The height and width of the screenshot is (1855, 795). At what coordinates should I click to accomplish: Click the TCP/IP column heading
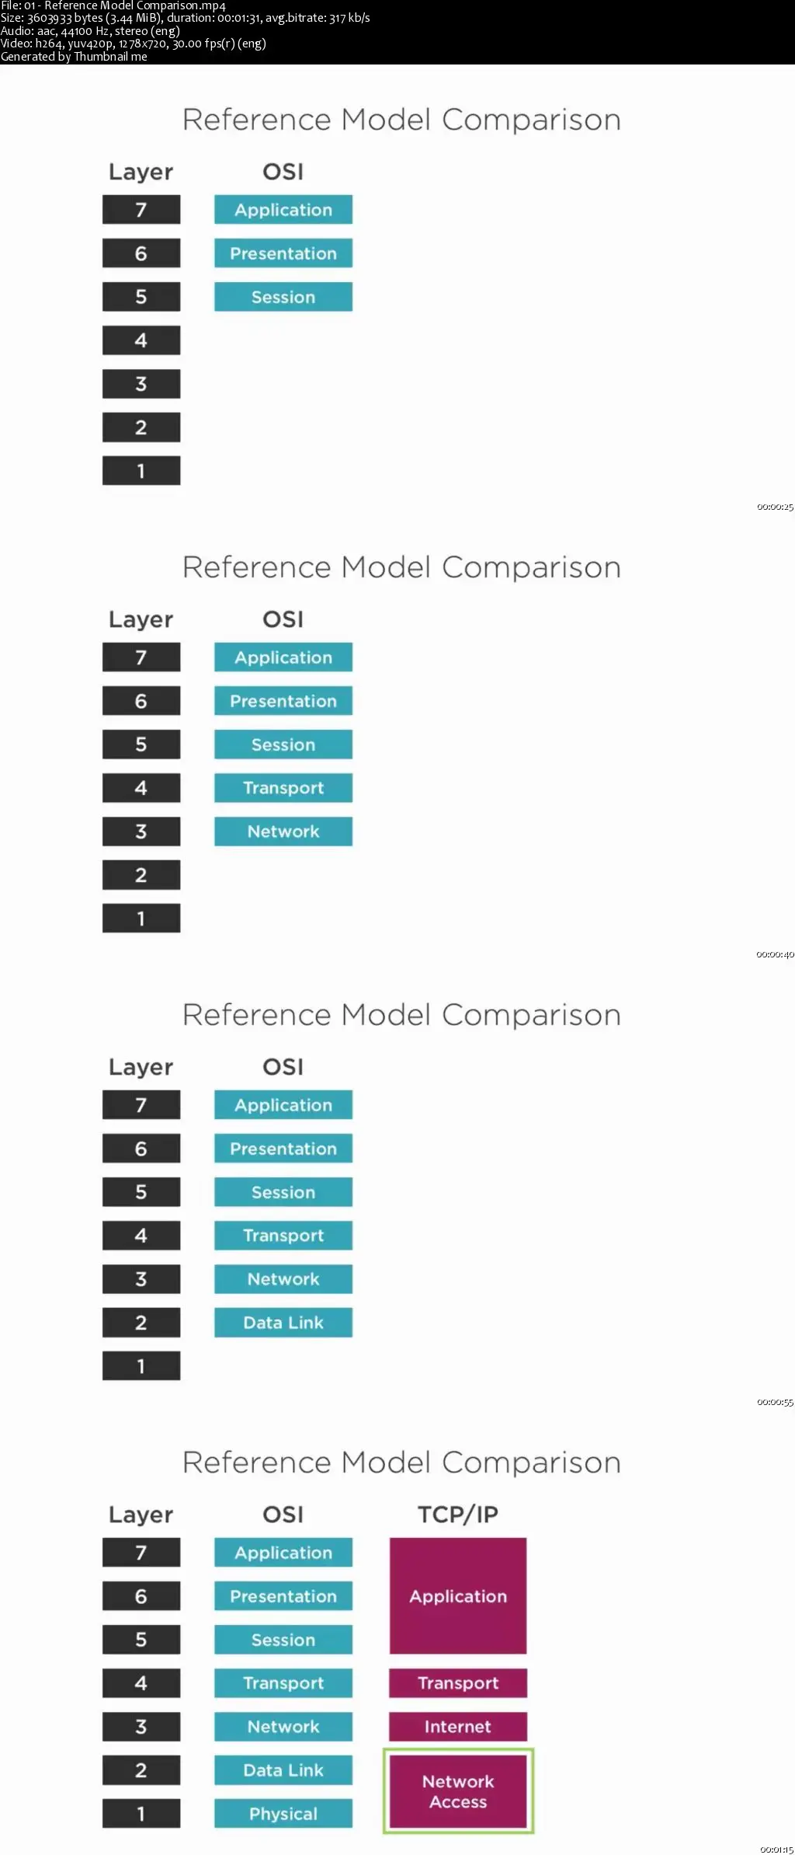458,1514
